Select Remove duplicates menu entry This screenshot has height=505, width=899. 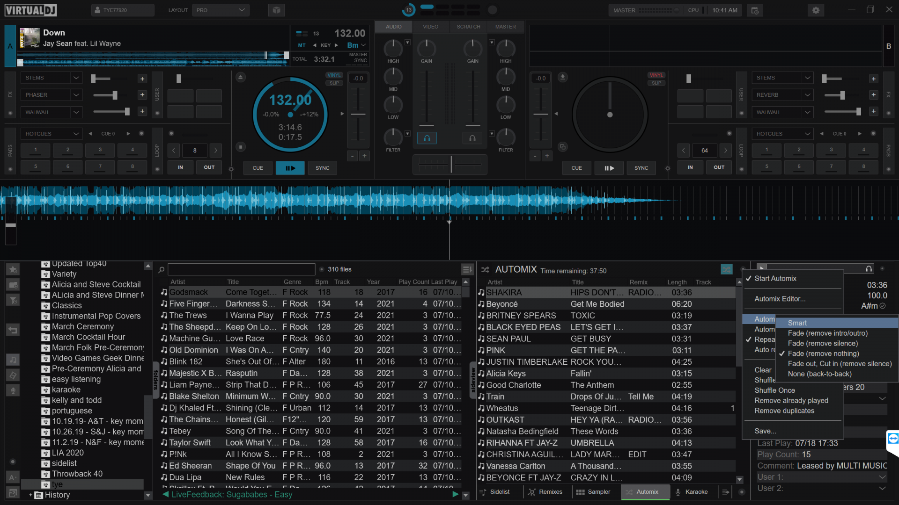pos(784,411)
